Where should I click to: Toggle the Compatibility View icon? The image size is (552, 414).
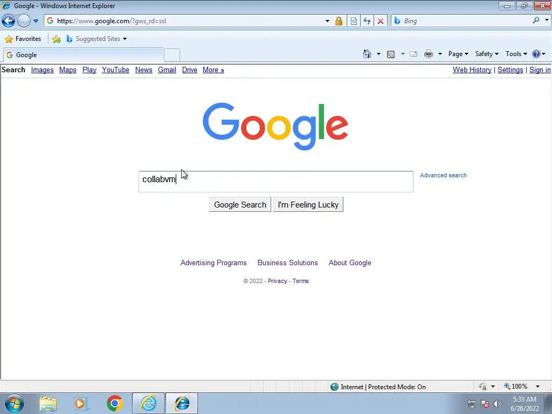click(354, 21)
